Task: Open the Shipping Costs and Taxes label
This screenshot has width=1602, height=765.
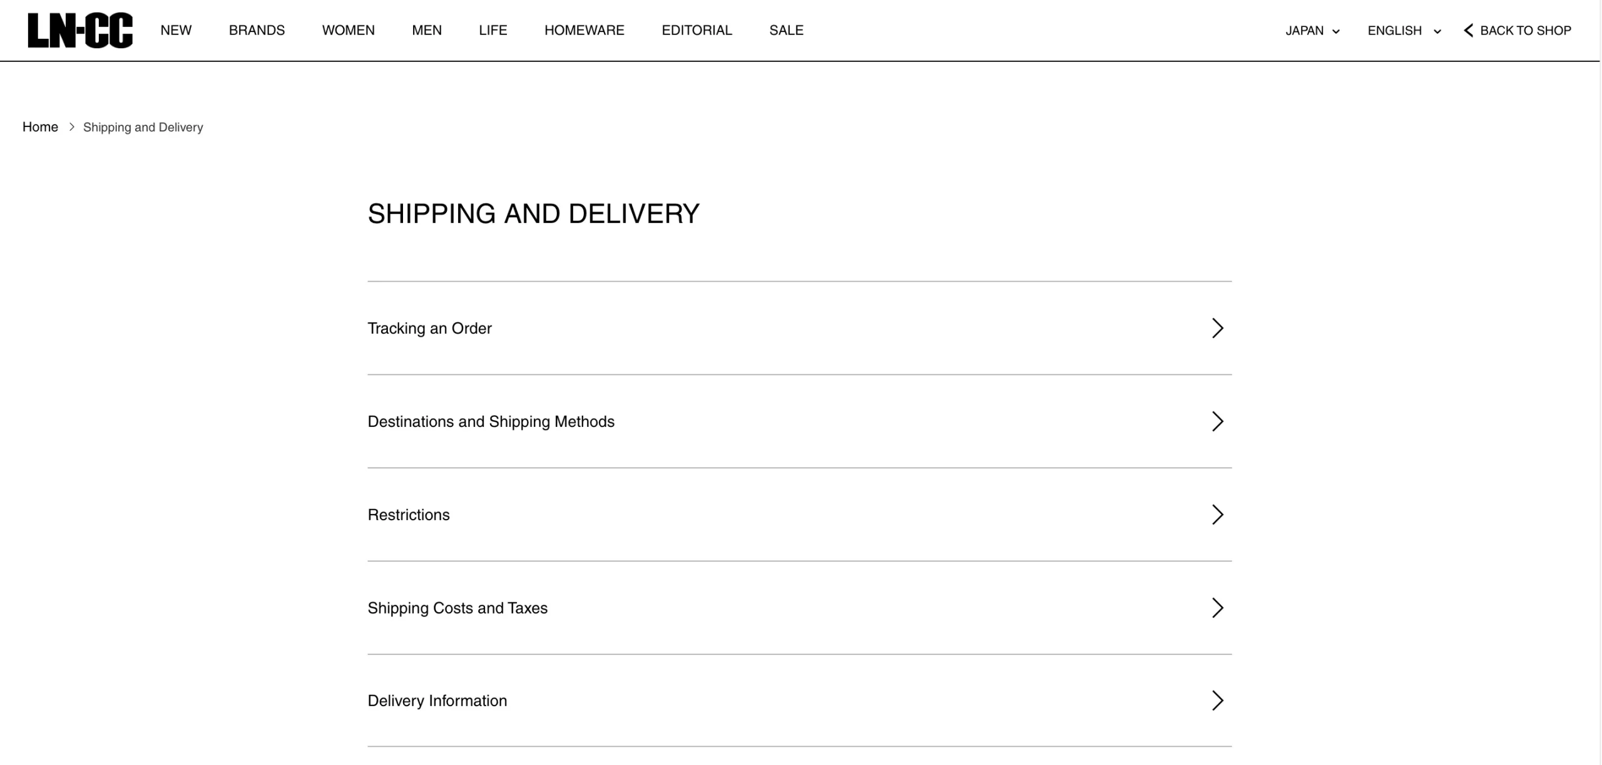Action: click(457, 608)
